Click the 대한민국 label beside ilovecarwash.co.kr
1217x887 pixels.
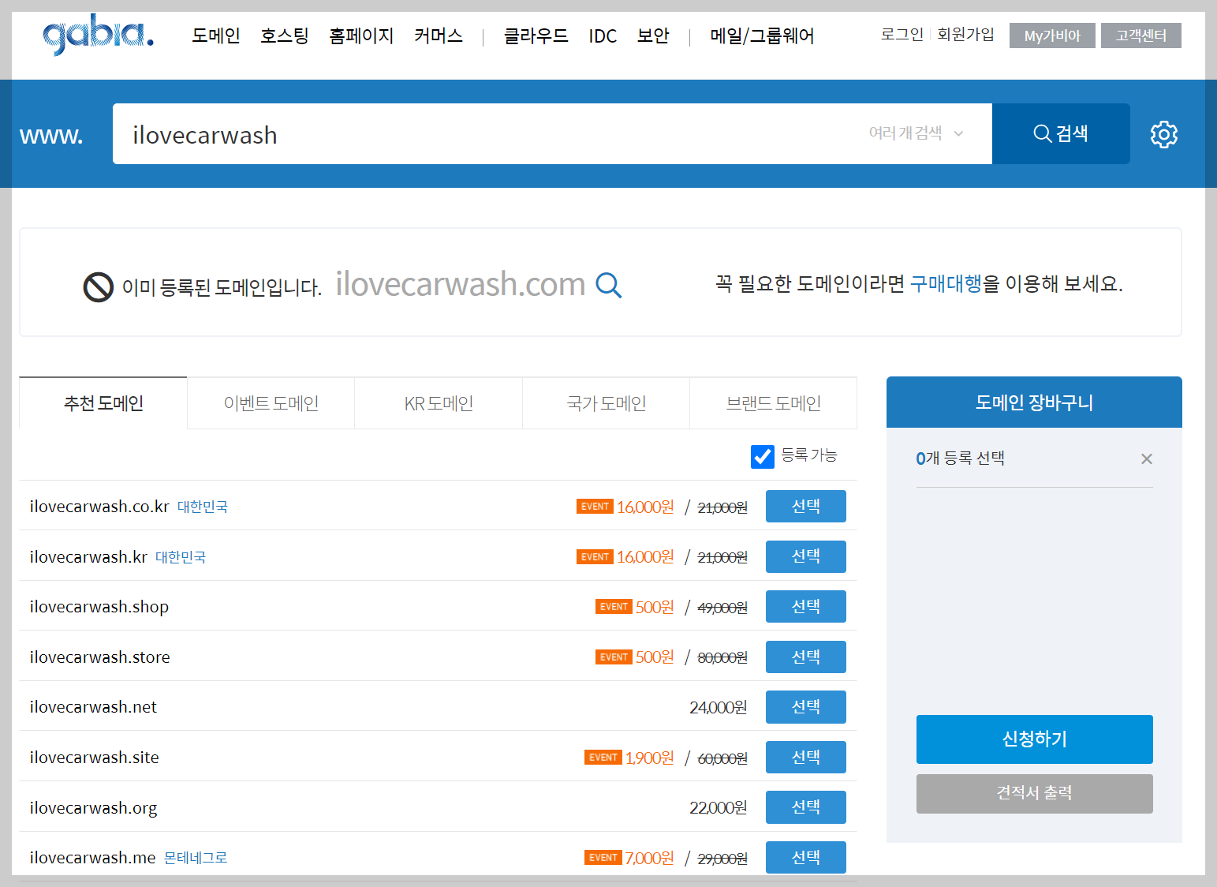pos(202,507)
